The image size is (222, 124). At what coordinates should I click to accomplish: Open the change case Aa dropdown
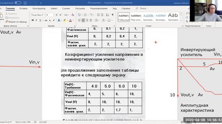(66, 15)
